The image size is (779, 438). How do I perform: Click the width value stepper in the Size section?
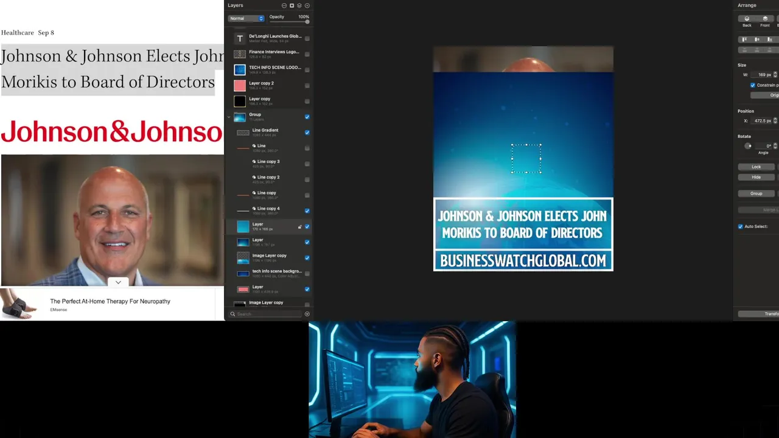[x=775, y=75]
